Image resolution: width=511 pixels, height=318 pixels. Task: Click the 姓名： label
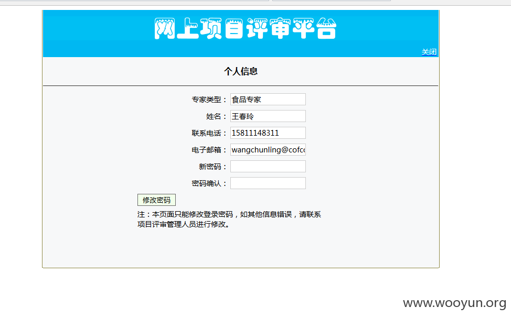coord(216,116)
